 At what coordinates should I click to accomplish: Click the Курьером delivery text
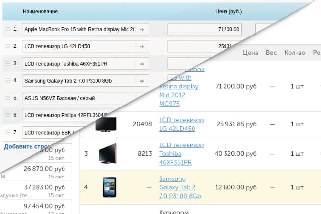(174, 212)
